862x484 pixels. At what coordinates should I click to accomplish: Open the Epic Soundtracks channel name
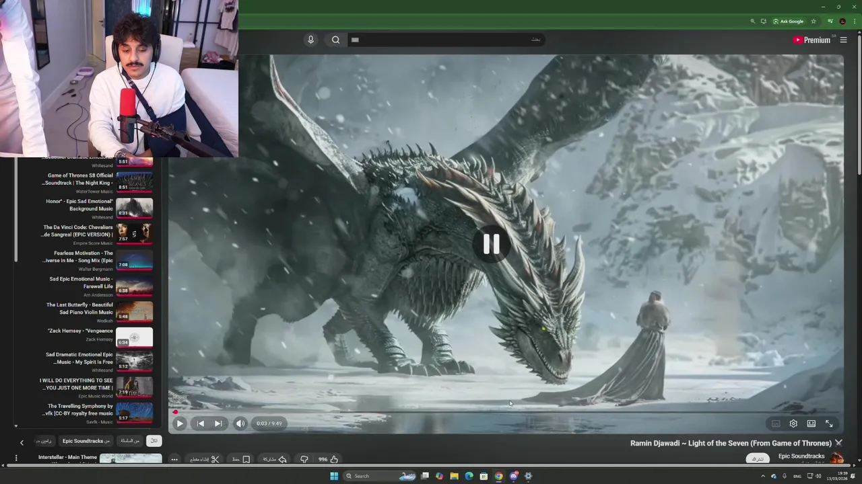click(x=801, y=456)
